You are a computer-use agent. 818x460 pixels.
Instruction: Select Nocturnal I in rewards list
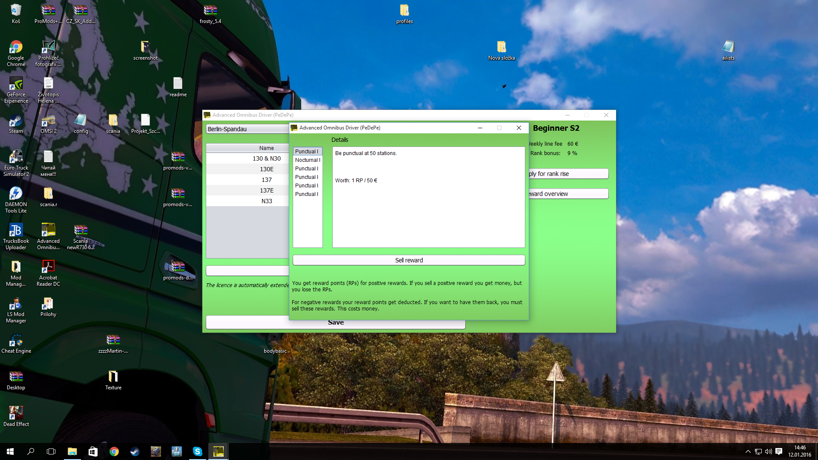pos(307,160)
